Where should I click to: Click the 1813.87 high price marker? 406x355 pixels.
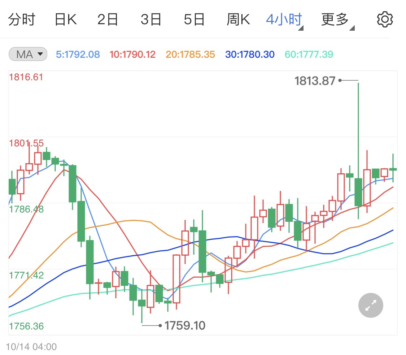pyautogui.click(x=315, y=81)
